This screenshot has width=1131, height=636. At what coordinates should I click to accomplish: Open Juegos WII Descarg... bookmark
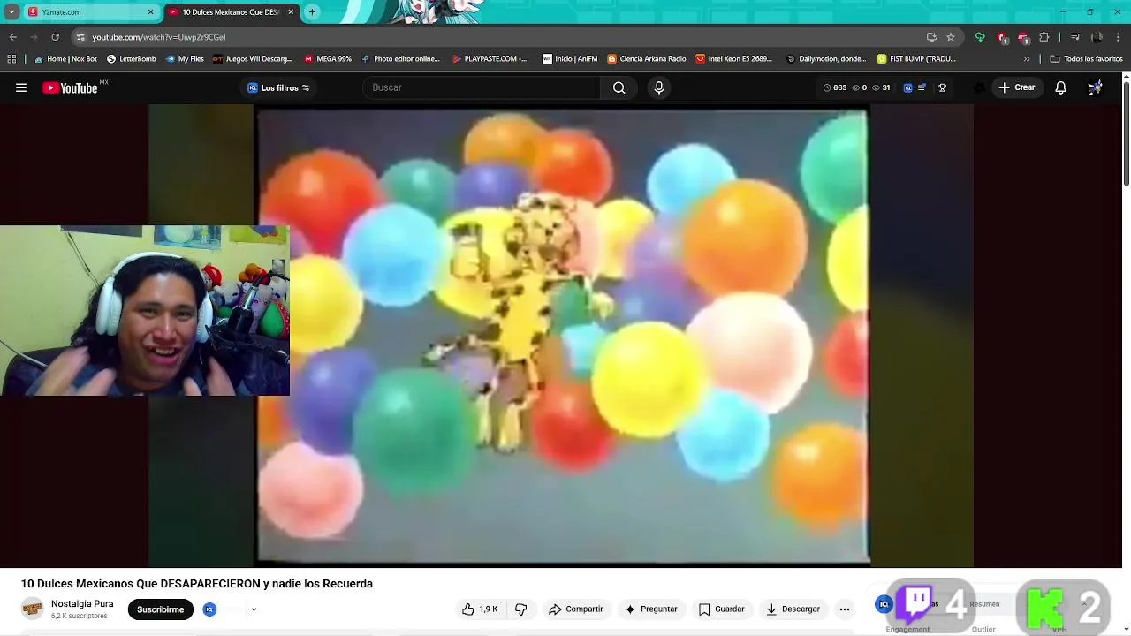pos(253,59)
